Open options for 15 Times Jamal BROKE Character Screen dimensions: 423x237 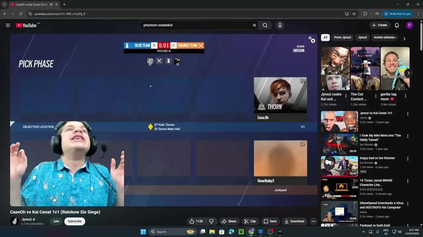click(x=407, y=181)
